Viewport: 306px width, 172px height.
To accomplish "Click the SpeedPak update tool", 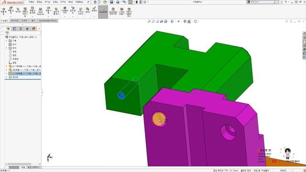I will (113, 11).
